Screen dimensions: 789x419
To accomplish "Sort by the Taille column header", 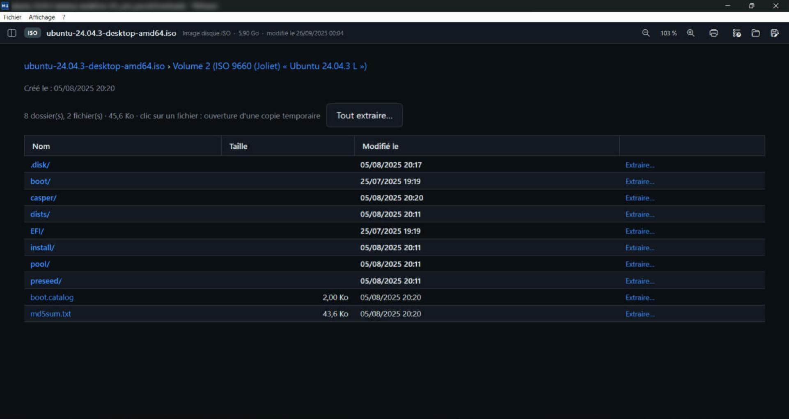I will click(238, 146).
